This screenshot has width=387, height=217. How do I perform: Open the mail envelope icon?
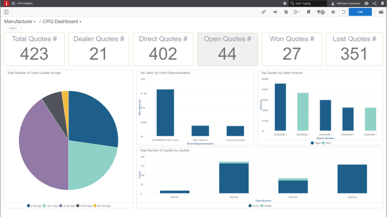[367, 3]
